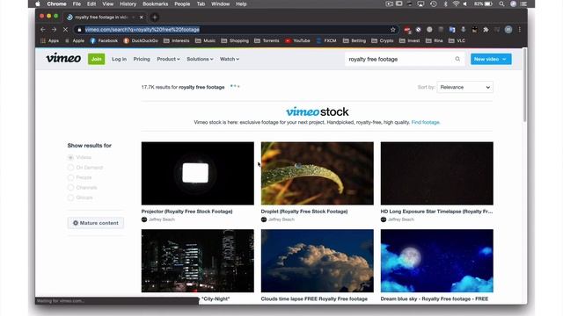Open the Bookmarks menu
This screenshot has height=316, width=563.
(x=155, y=4)
